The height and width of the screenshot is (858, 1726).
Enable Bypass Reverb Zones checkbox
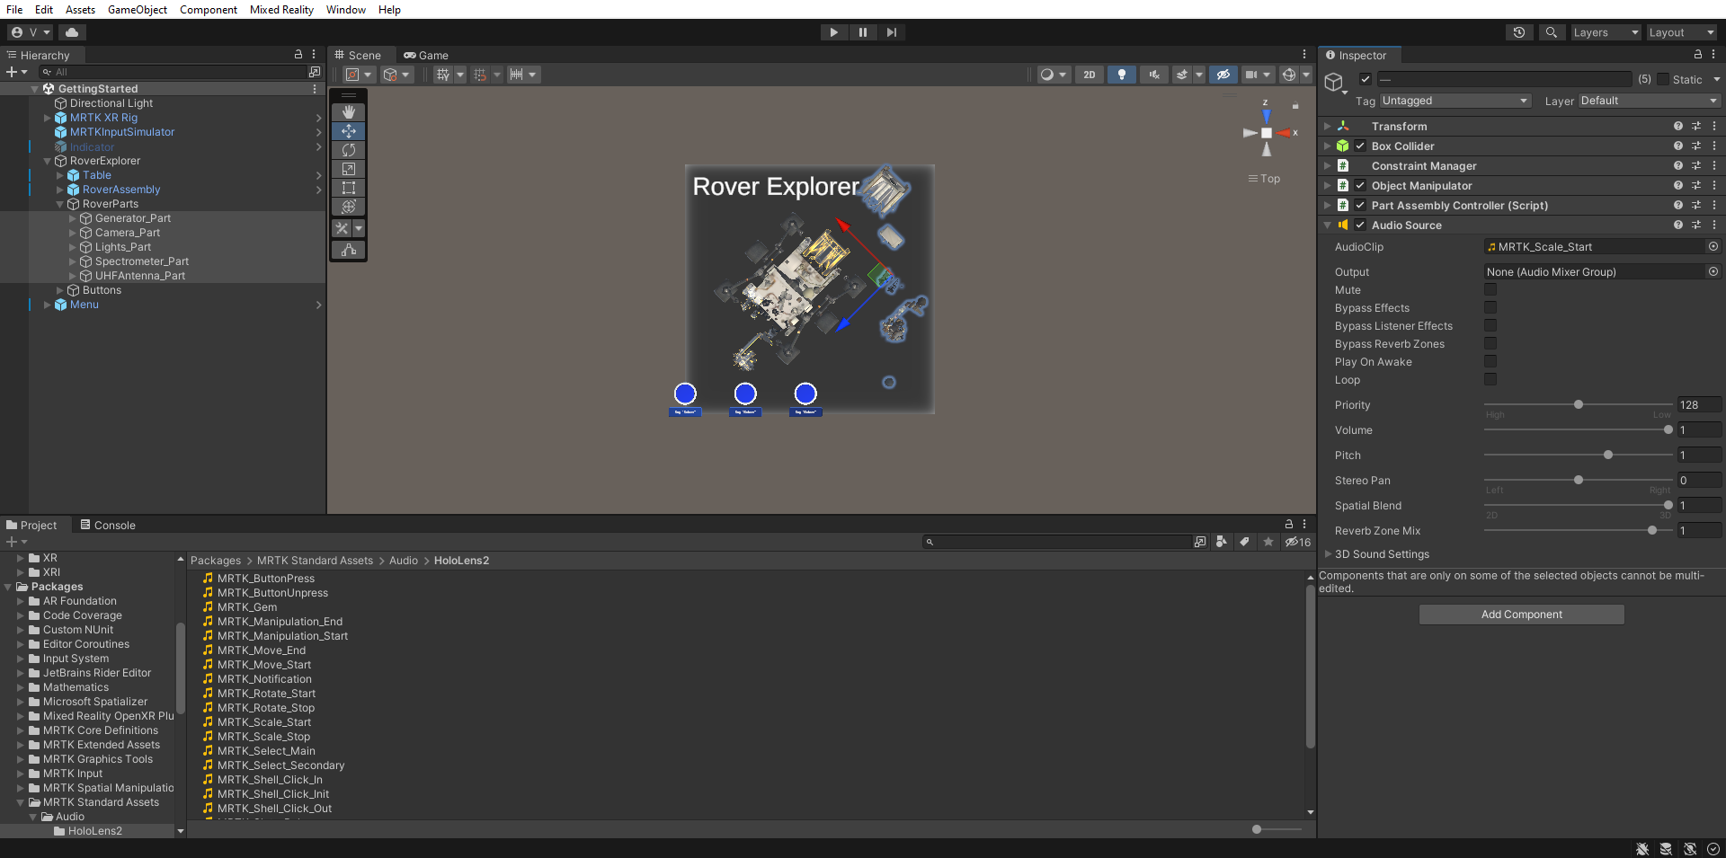1490,343
